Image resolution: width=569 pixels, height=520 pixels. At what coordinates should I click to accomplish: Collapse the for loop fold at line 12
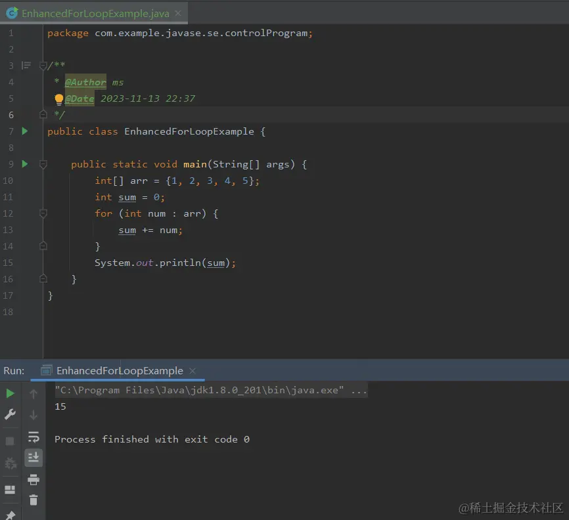(43, 213)
